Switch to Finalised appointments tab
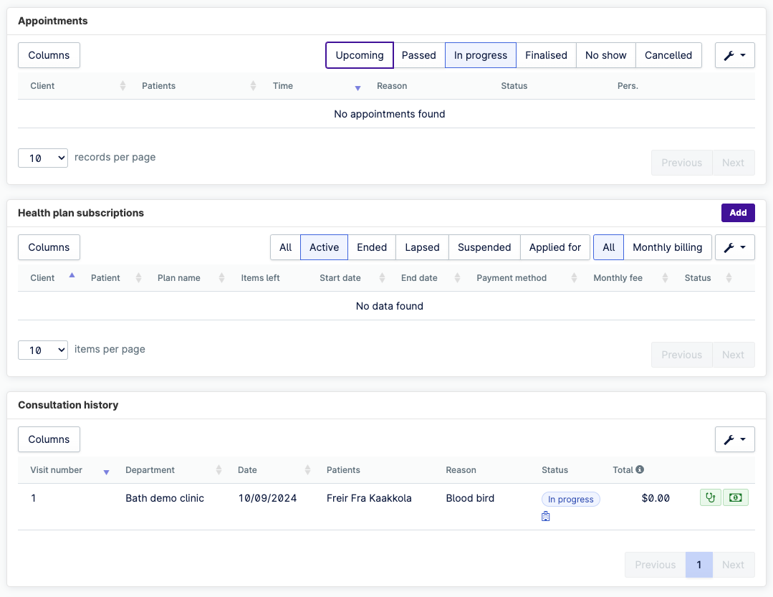The image size is (773, 597). [x=546, y=55]
